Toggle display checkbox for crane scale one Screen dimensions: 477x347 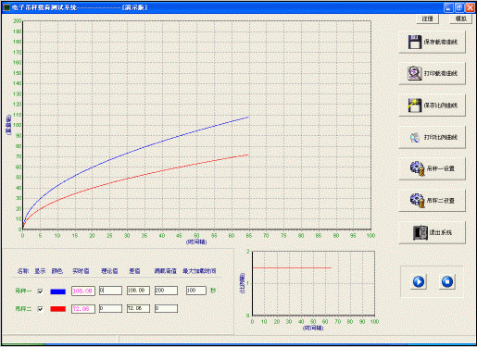tap(40, 291)
